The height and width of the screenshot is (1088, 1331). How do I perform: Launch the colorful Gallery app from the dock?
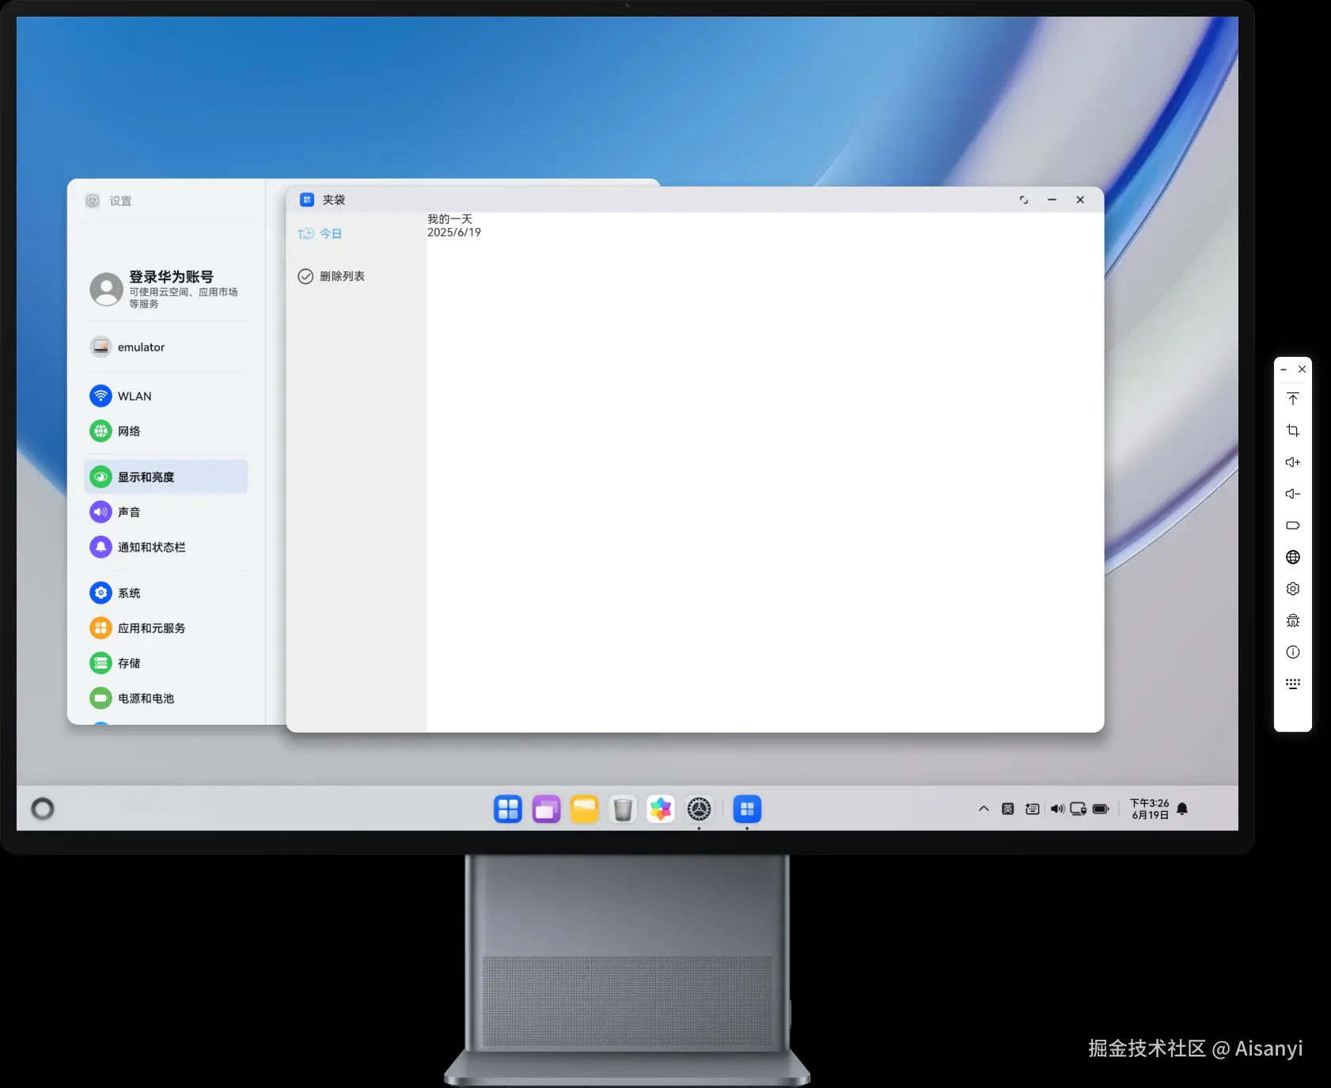pyautogui.click(x=661, y=809)
